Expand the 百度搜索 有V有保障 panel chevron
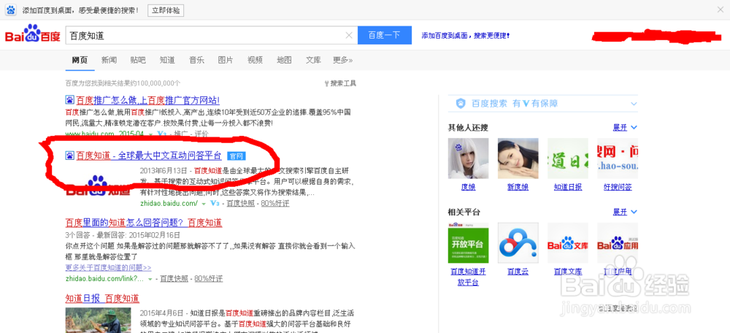The image size is (730, 333). click(x=634, y=104)
